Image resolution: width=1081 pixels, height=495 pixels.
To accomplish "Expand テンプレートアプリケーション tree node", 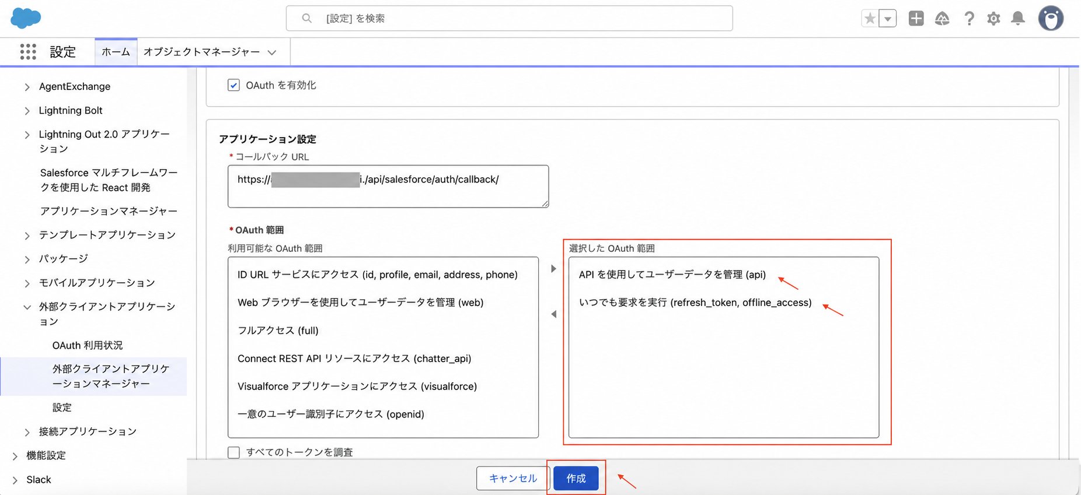I will tap(27, 236).
